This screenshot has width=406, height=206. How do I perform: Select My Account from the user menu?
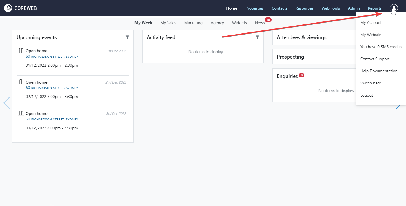tap(371, 22)
